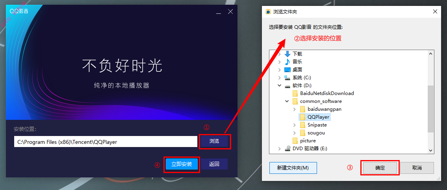Screen dimensions: 447x190
Task: Select the 桌面 label in the tree
Action: click(297, 70)
